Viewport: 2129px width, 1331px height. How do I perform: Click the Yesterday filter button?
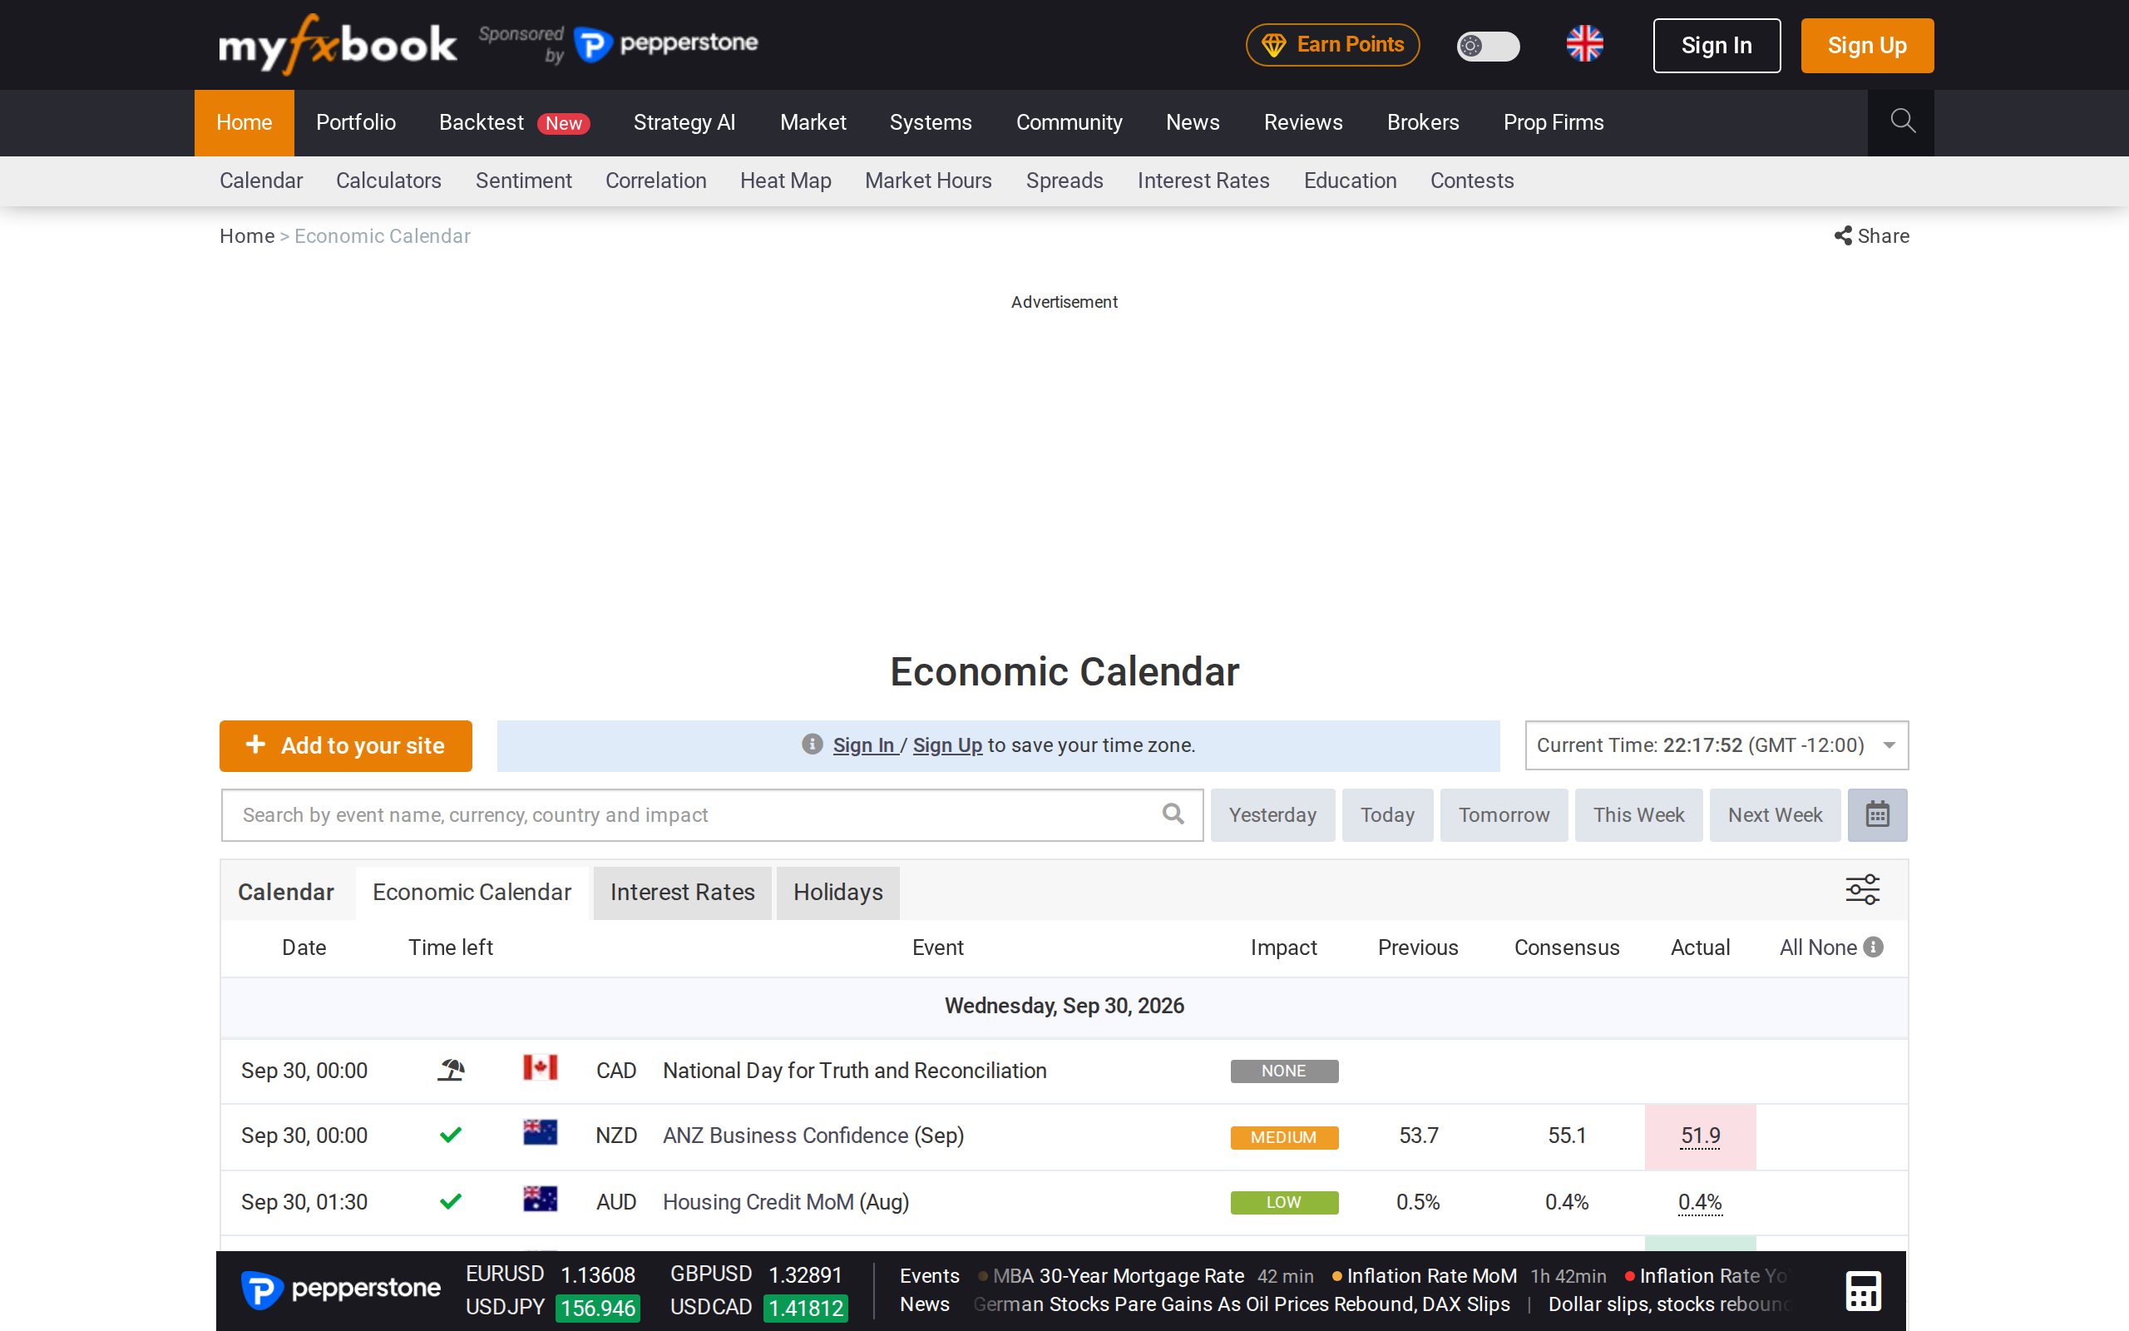point(1272,815)
